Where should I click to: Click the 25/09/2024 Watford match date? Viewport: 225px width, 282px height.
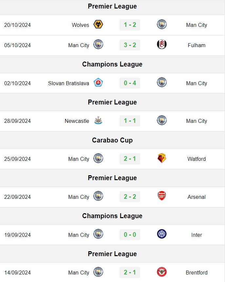click(x=17, y=159)
